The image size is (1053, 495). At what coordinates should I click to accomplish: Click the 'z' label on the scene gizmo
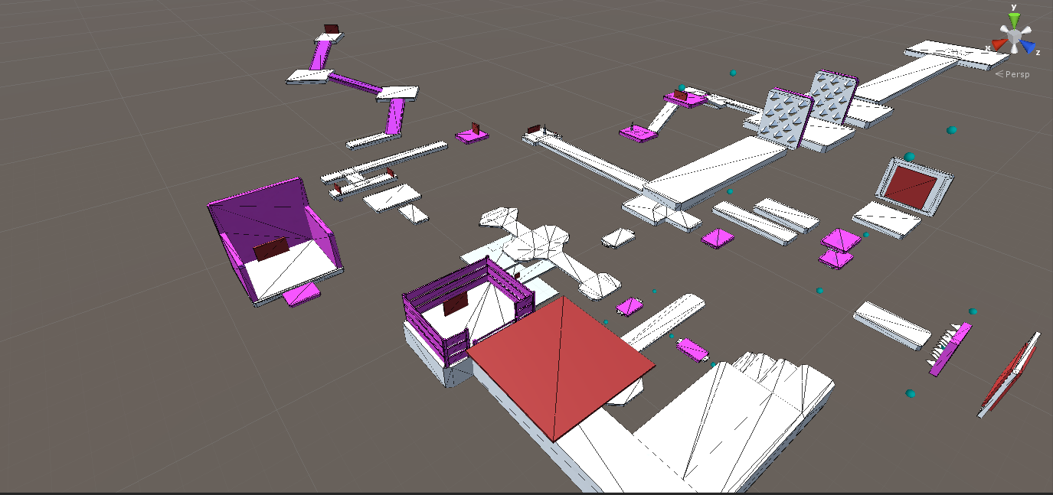tap(1038, 53)
